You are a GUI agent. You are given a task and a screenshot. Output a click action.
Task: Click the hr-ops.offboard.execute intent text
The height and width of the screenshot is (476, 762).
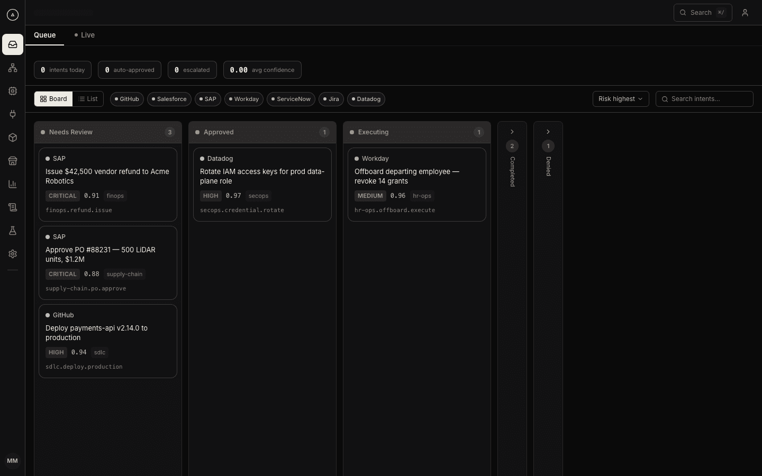coord(395,210)
